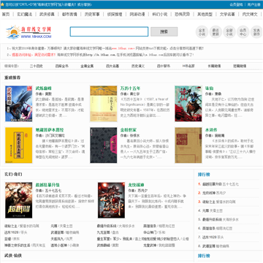Click the yellow star icon in the top bar
The width and height of the screenshot is (263, 263).
(2, 4)
